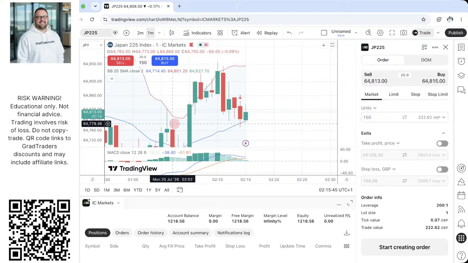Enable the Stop loss toggle

(x=442, y=169)
